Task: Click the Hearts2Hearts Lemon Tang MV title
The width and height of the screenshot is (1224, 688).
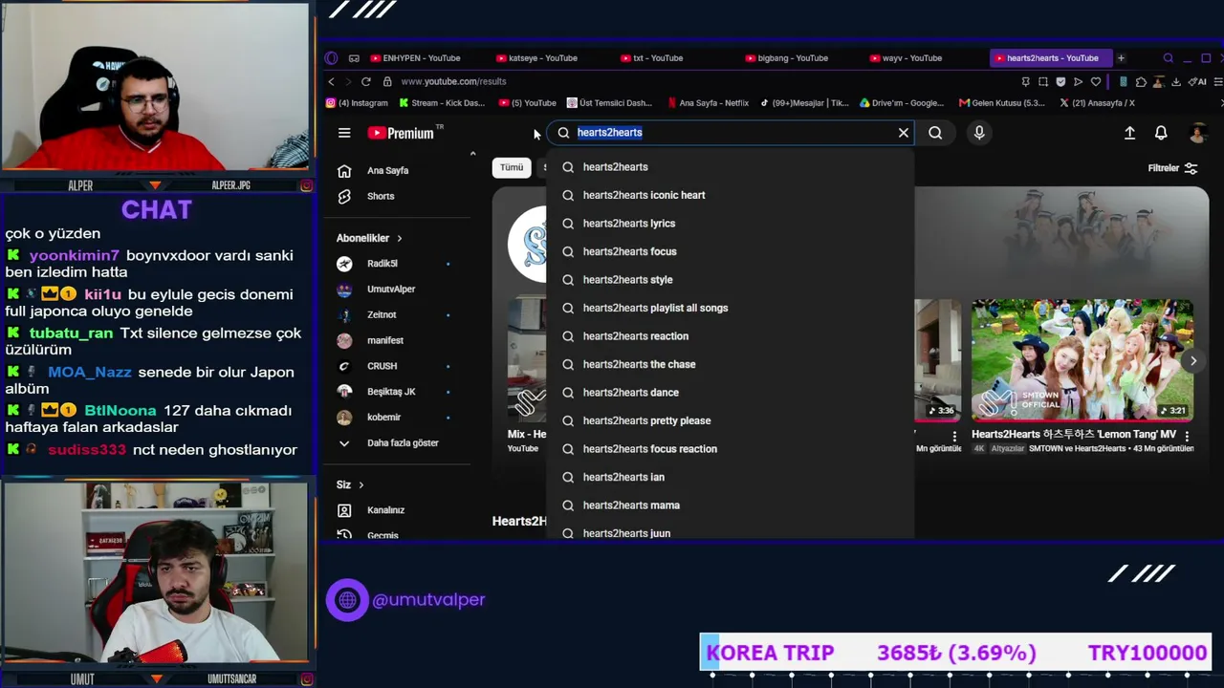Action: tap(1074, 435)
